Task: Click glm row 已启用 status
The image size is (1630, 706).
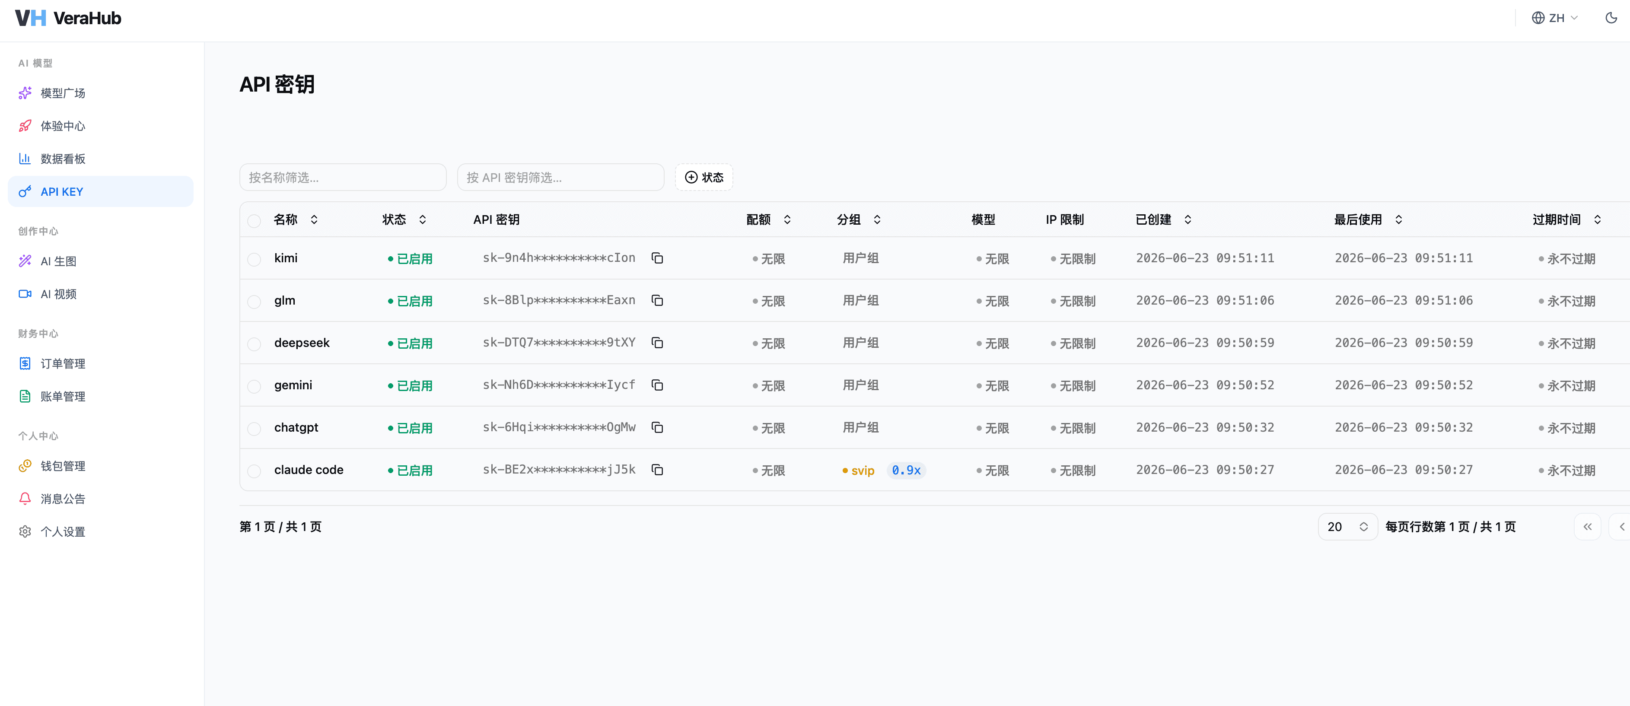Action: (410, 301)
